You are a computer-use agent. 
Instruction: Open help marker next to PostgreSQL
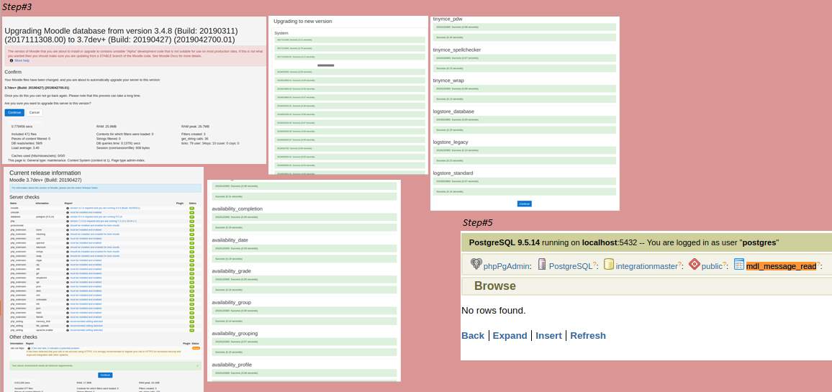(x=594, y=265)
